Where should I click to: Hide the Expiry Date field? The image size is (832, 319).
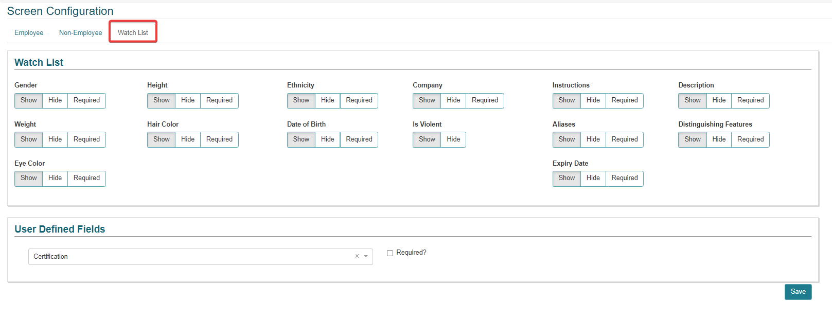pos(593,178)
